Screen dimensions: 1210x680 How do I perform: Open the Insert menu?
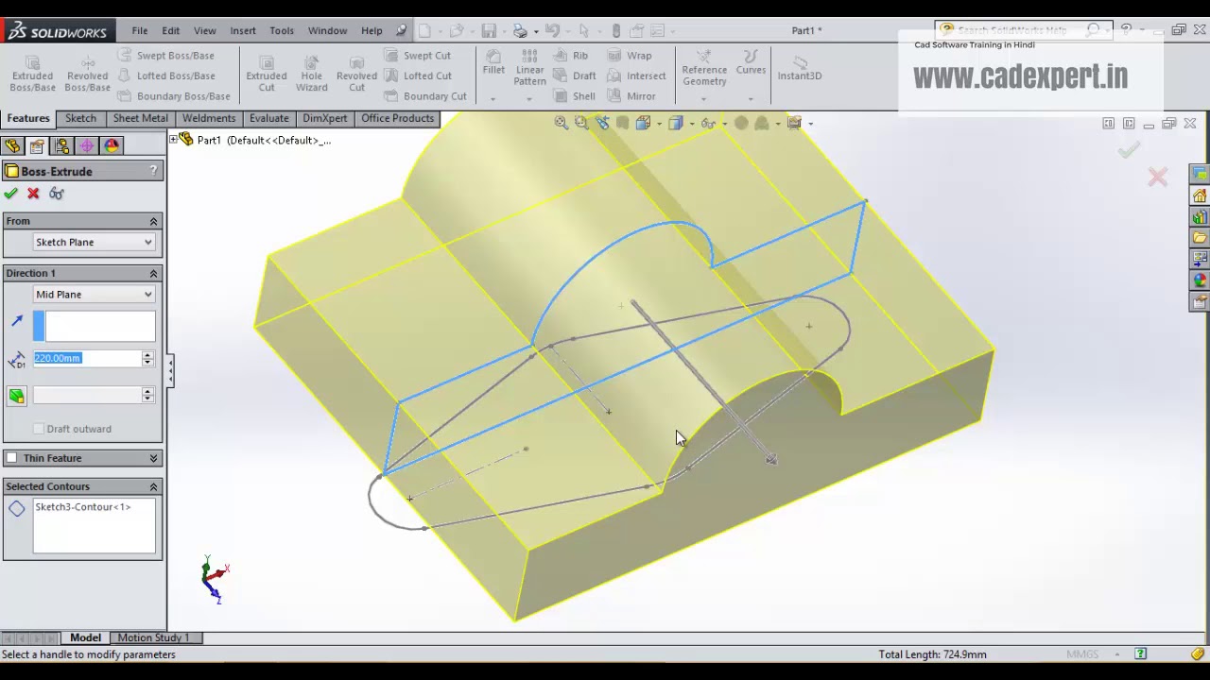(243, 30)
